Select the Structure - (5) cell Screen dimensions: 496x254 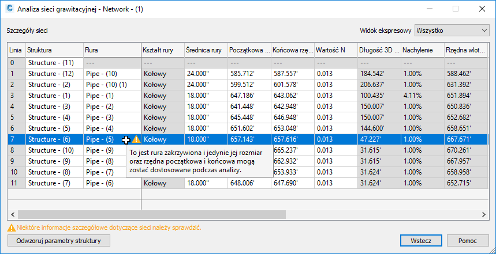click(54, 128)
